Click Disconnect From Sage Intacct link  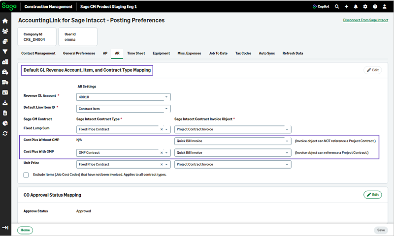point(365,20)
